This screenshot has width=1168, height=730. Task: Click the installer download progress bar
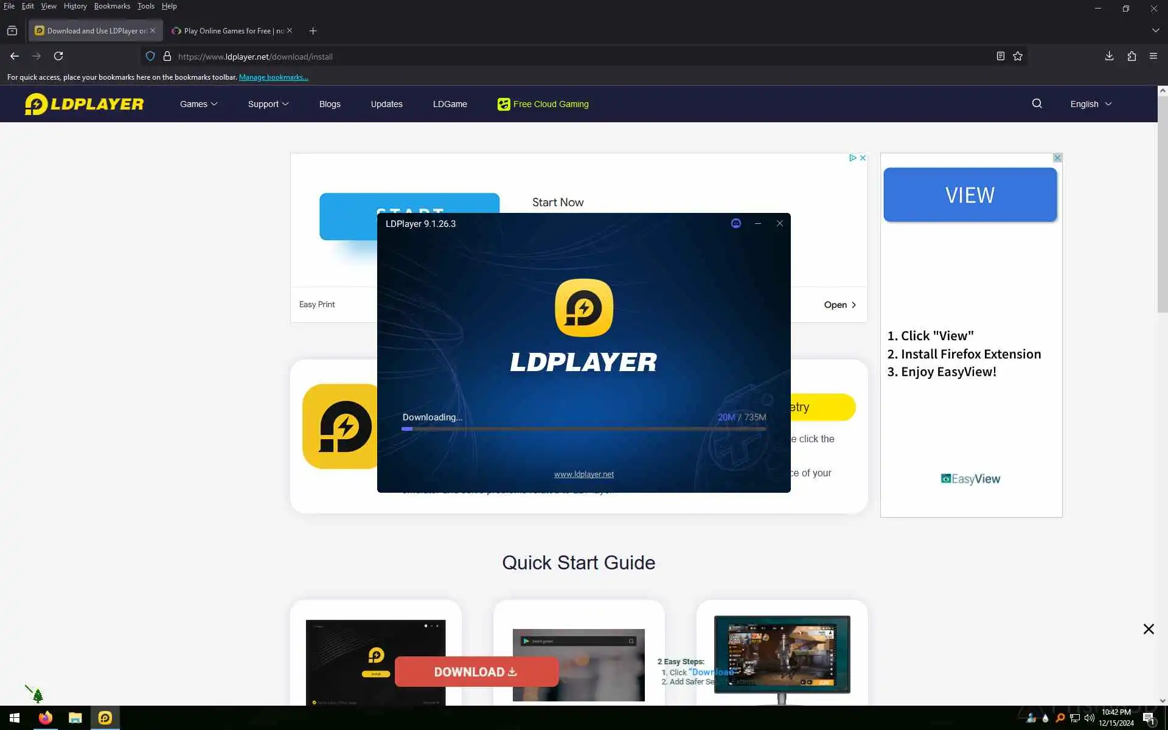click(x=583, y=429)
